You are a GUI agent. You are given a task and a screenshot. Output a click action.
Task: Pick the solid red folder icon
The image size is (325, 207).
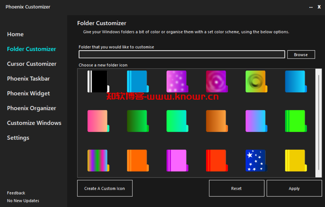(217, 161)
